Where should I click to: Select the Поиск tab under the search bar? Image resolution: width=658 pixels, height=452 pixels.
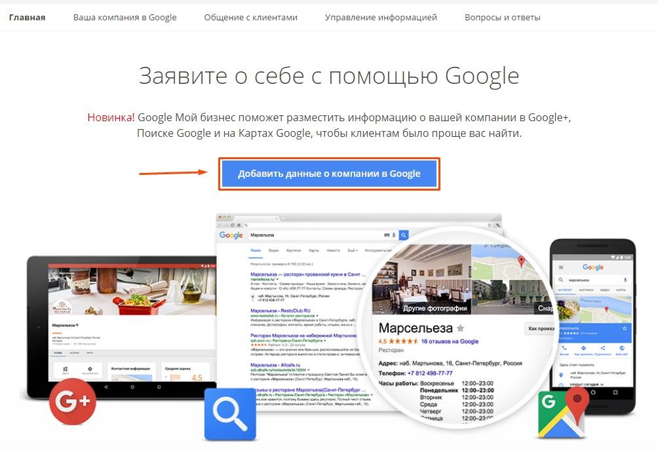point(255,250)
